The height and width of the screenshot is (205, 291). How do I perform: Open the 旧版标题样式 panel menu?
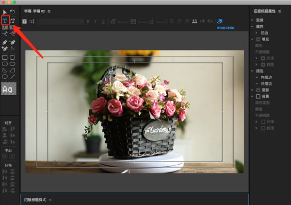click(x=50, y=200)
